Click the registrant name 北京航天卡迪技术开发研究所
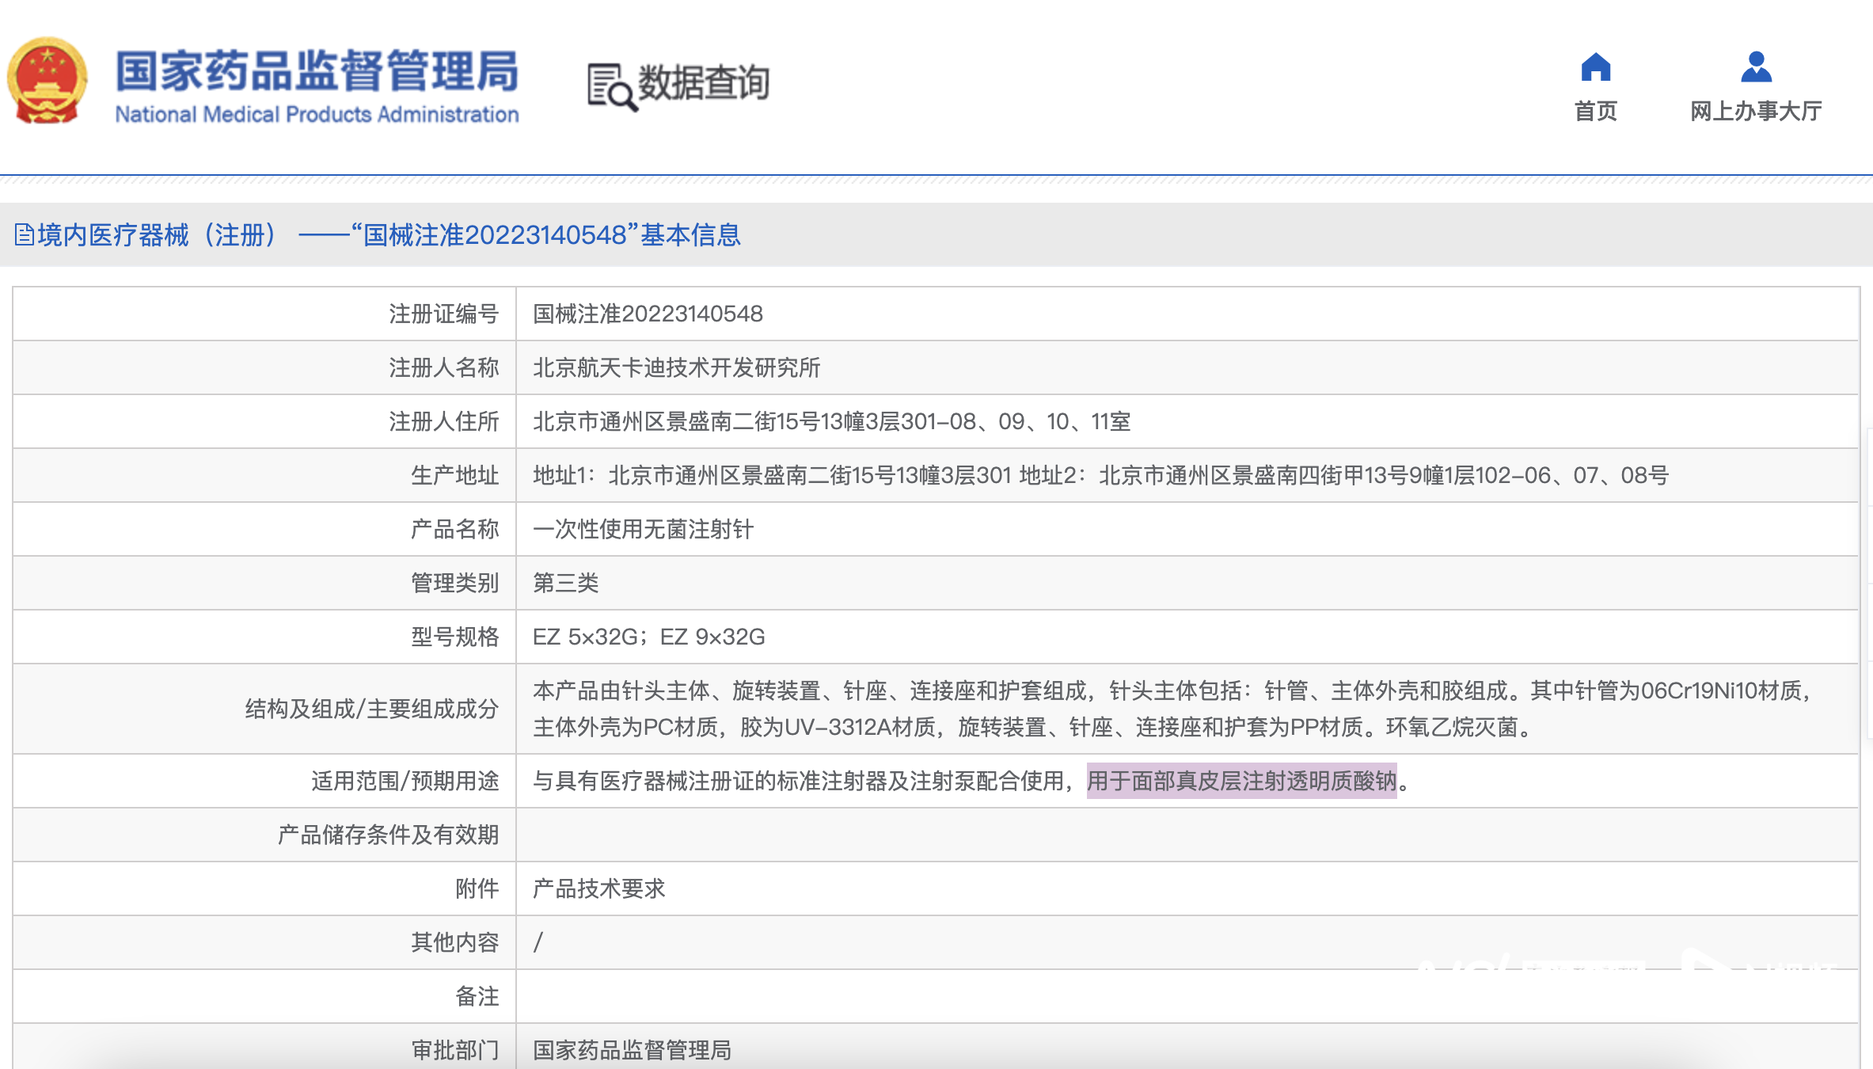Image resolution: width=1873 pixels, height=1069 pixels. 676,368
